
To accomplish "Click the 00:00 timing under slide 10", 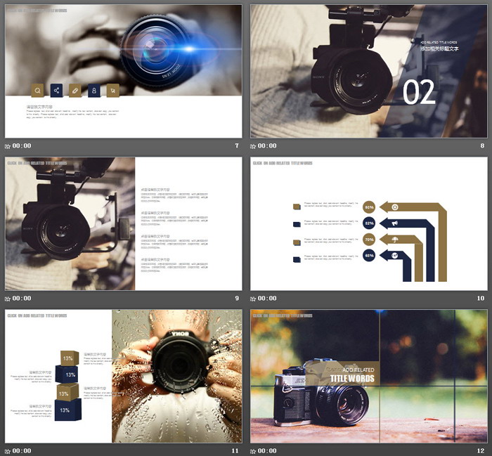I will click(267, 299).
